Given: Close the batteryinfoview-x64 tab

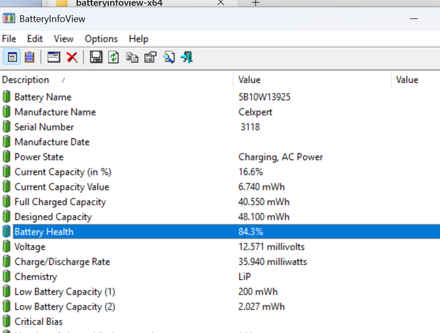Looking at the screenshot, I should click(221, 3).
